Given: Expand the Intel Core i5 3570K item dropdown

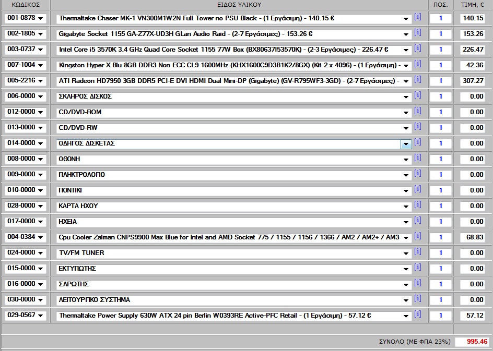Looking at the screenshot, I should coord(406,50).
